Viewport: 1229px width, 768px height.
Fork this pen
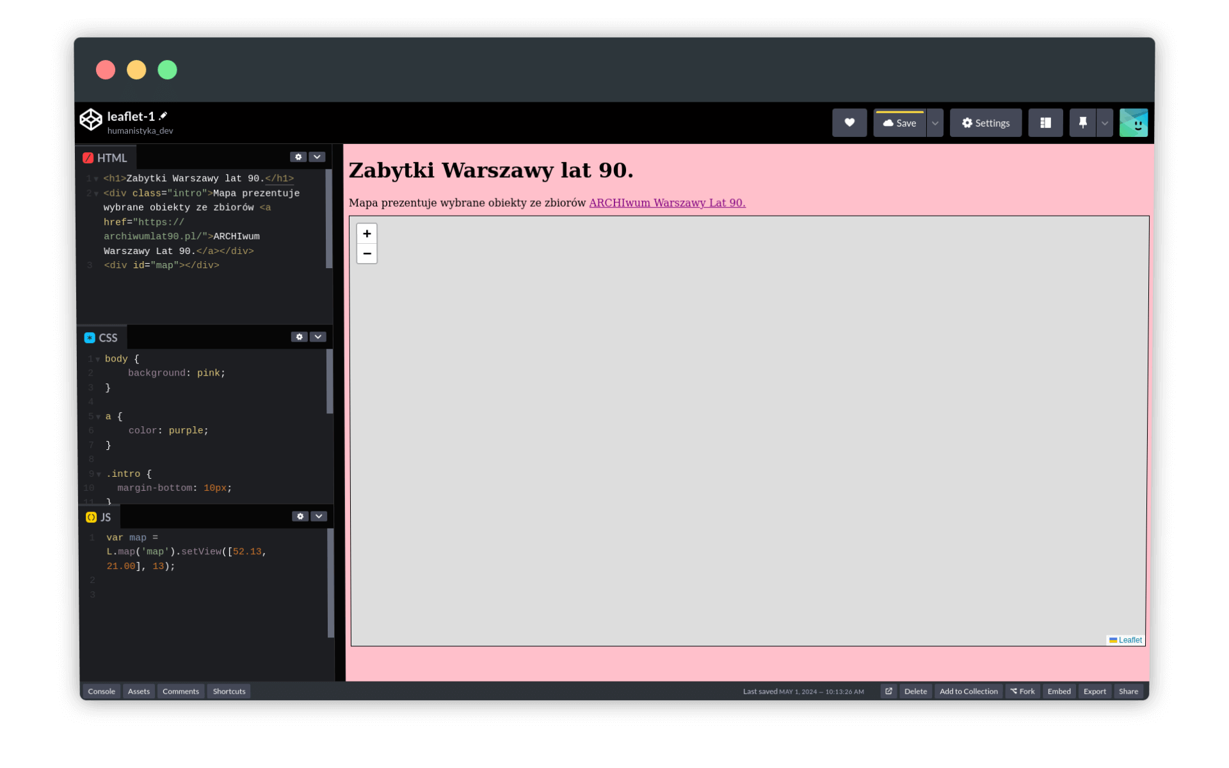[x=1022, y=691]
